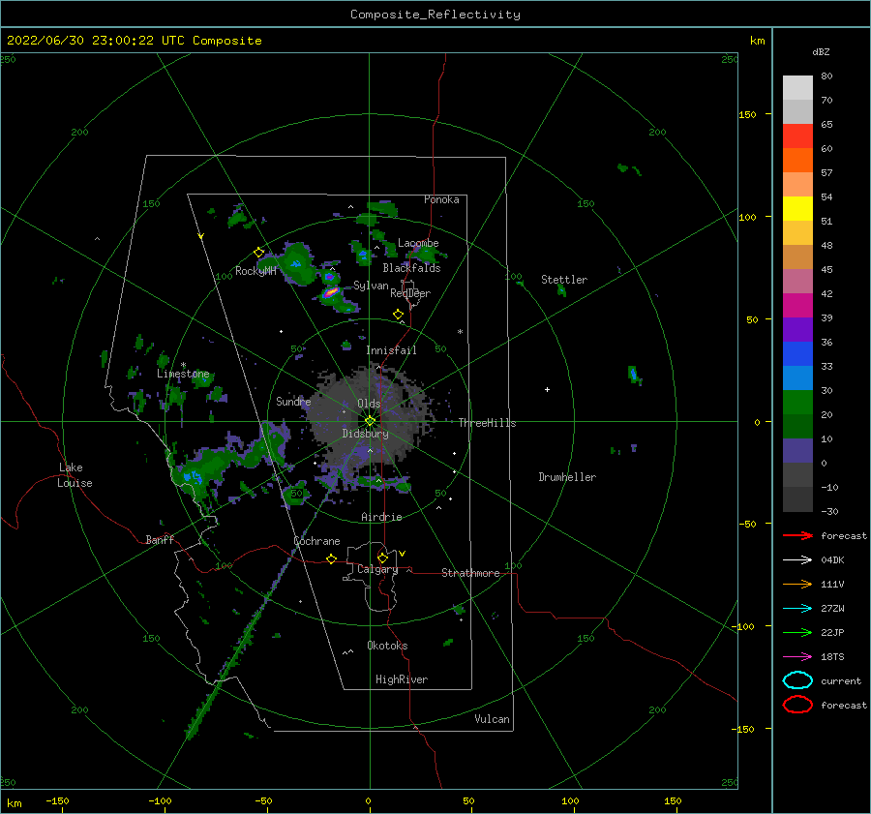871x814 pixels.
Task: Click the Drumheller city label
Action: pyautogui.click(x=567, y=477)
